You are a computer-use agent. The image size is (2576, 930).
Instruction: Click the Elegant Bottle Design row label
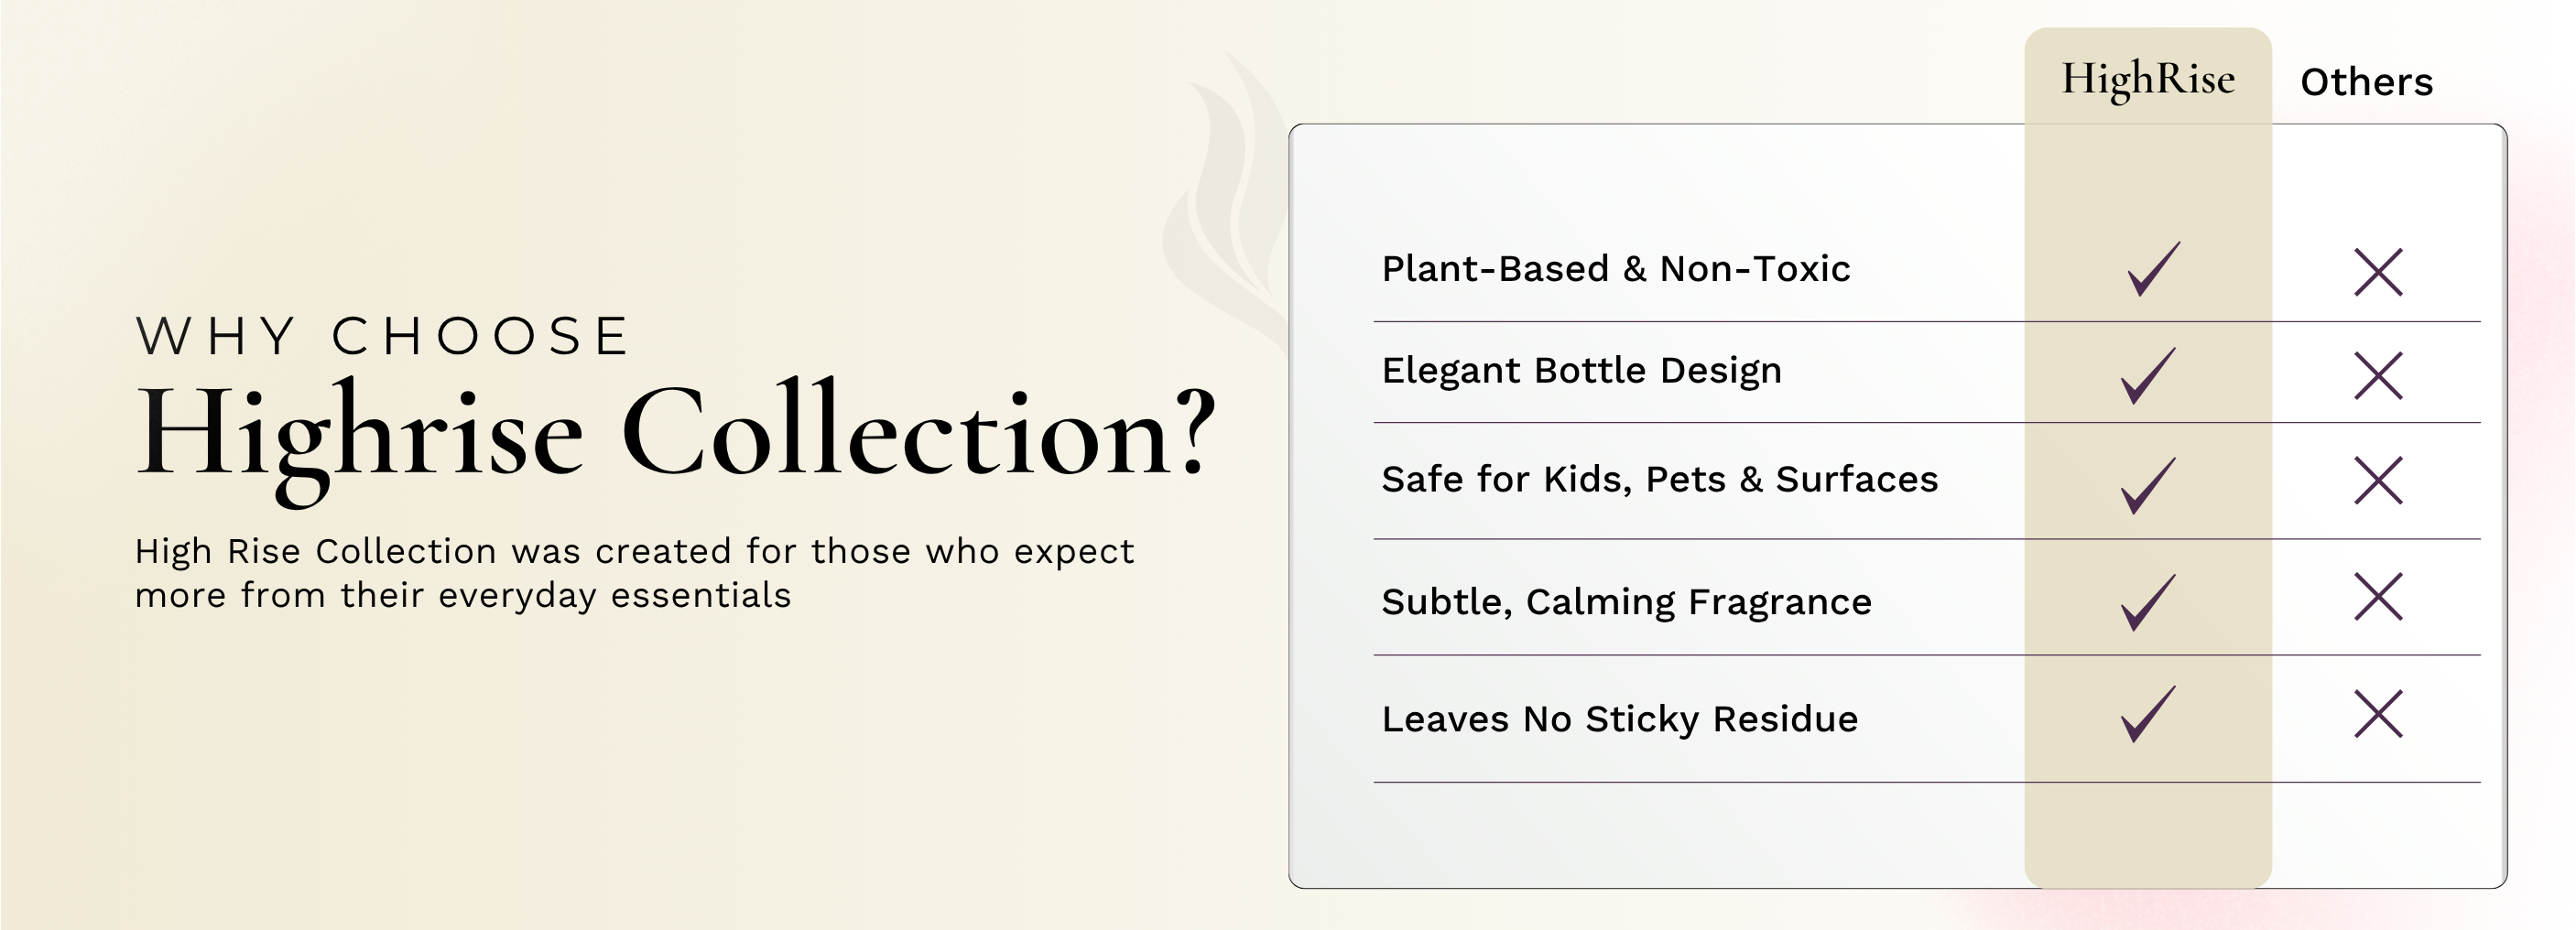[x=1581, y=371]
